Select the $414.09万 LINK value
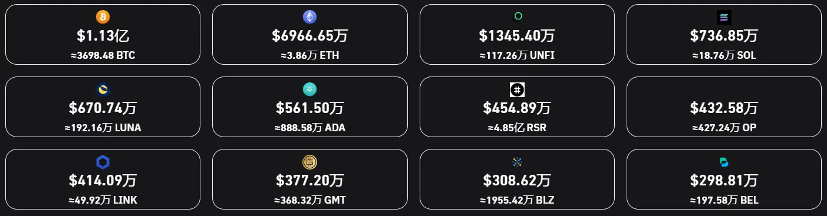This screenshot has width=827, height=216. coord(103,181)
